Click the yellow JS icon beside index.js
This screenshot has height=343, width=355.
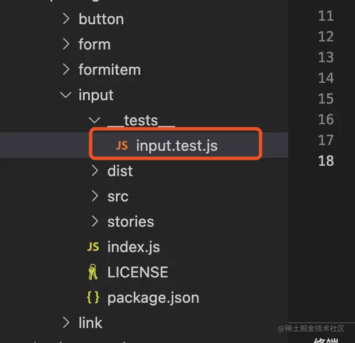[x=93, y=247]
